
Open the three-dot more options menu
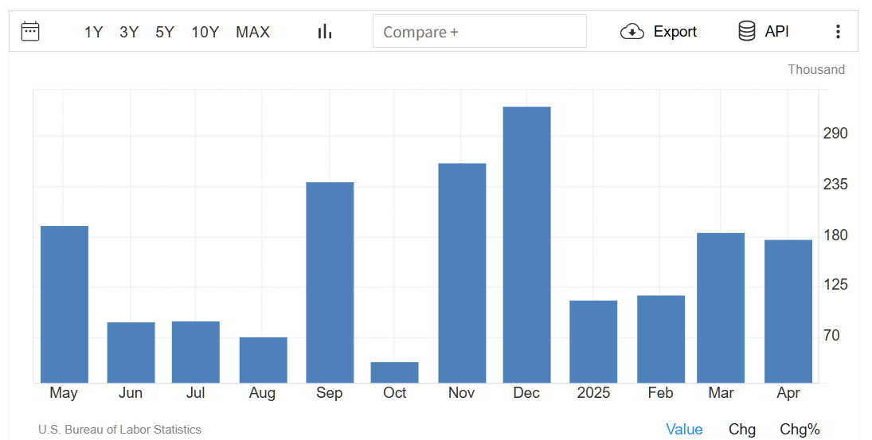coord(838,32)
